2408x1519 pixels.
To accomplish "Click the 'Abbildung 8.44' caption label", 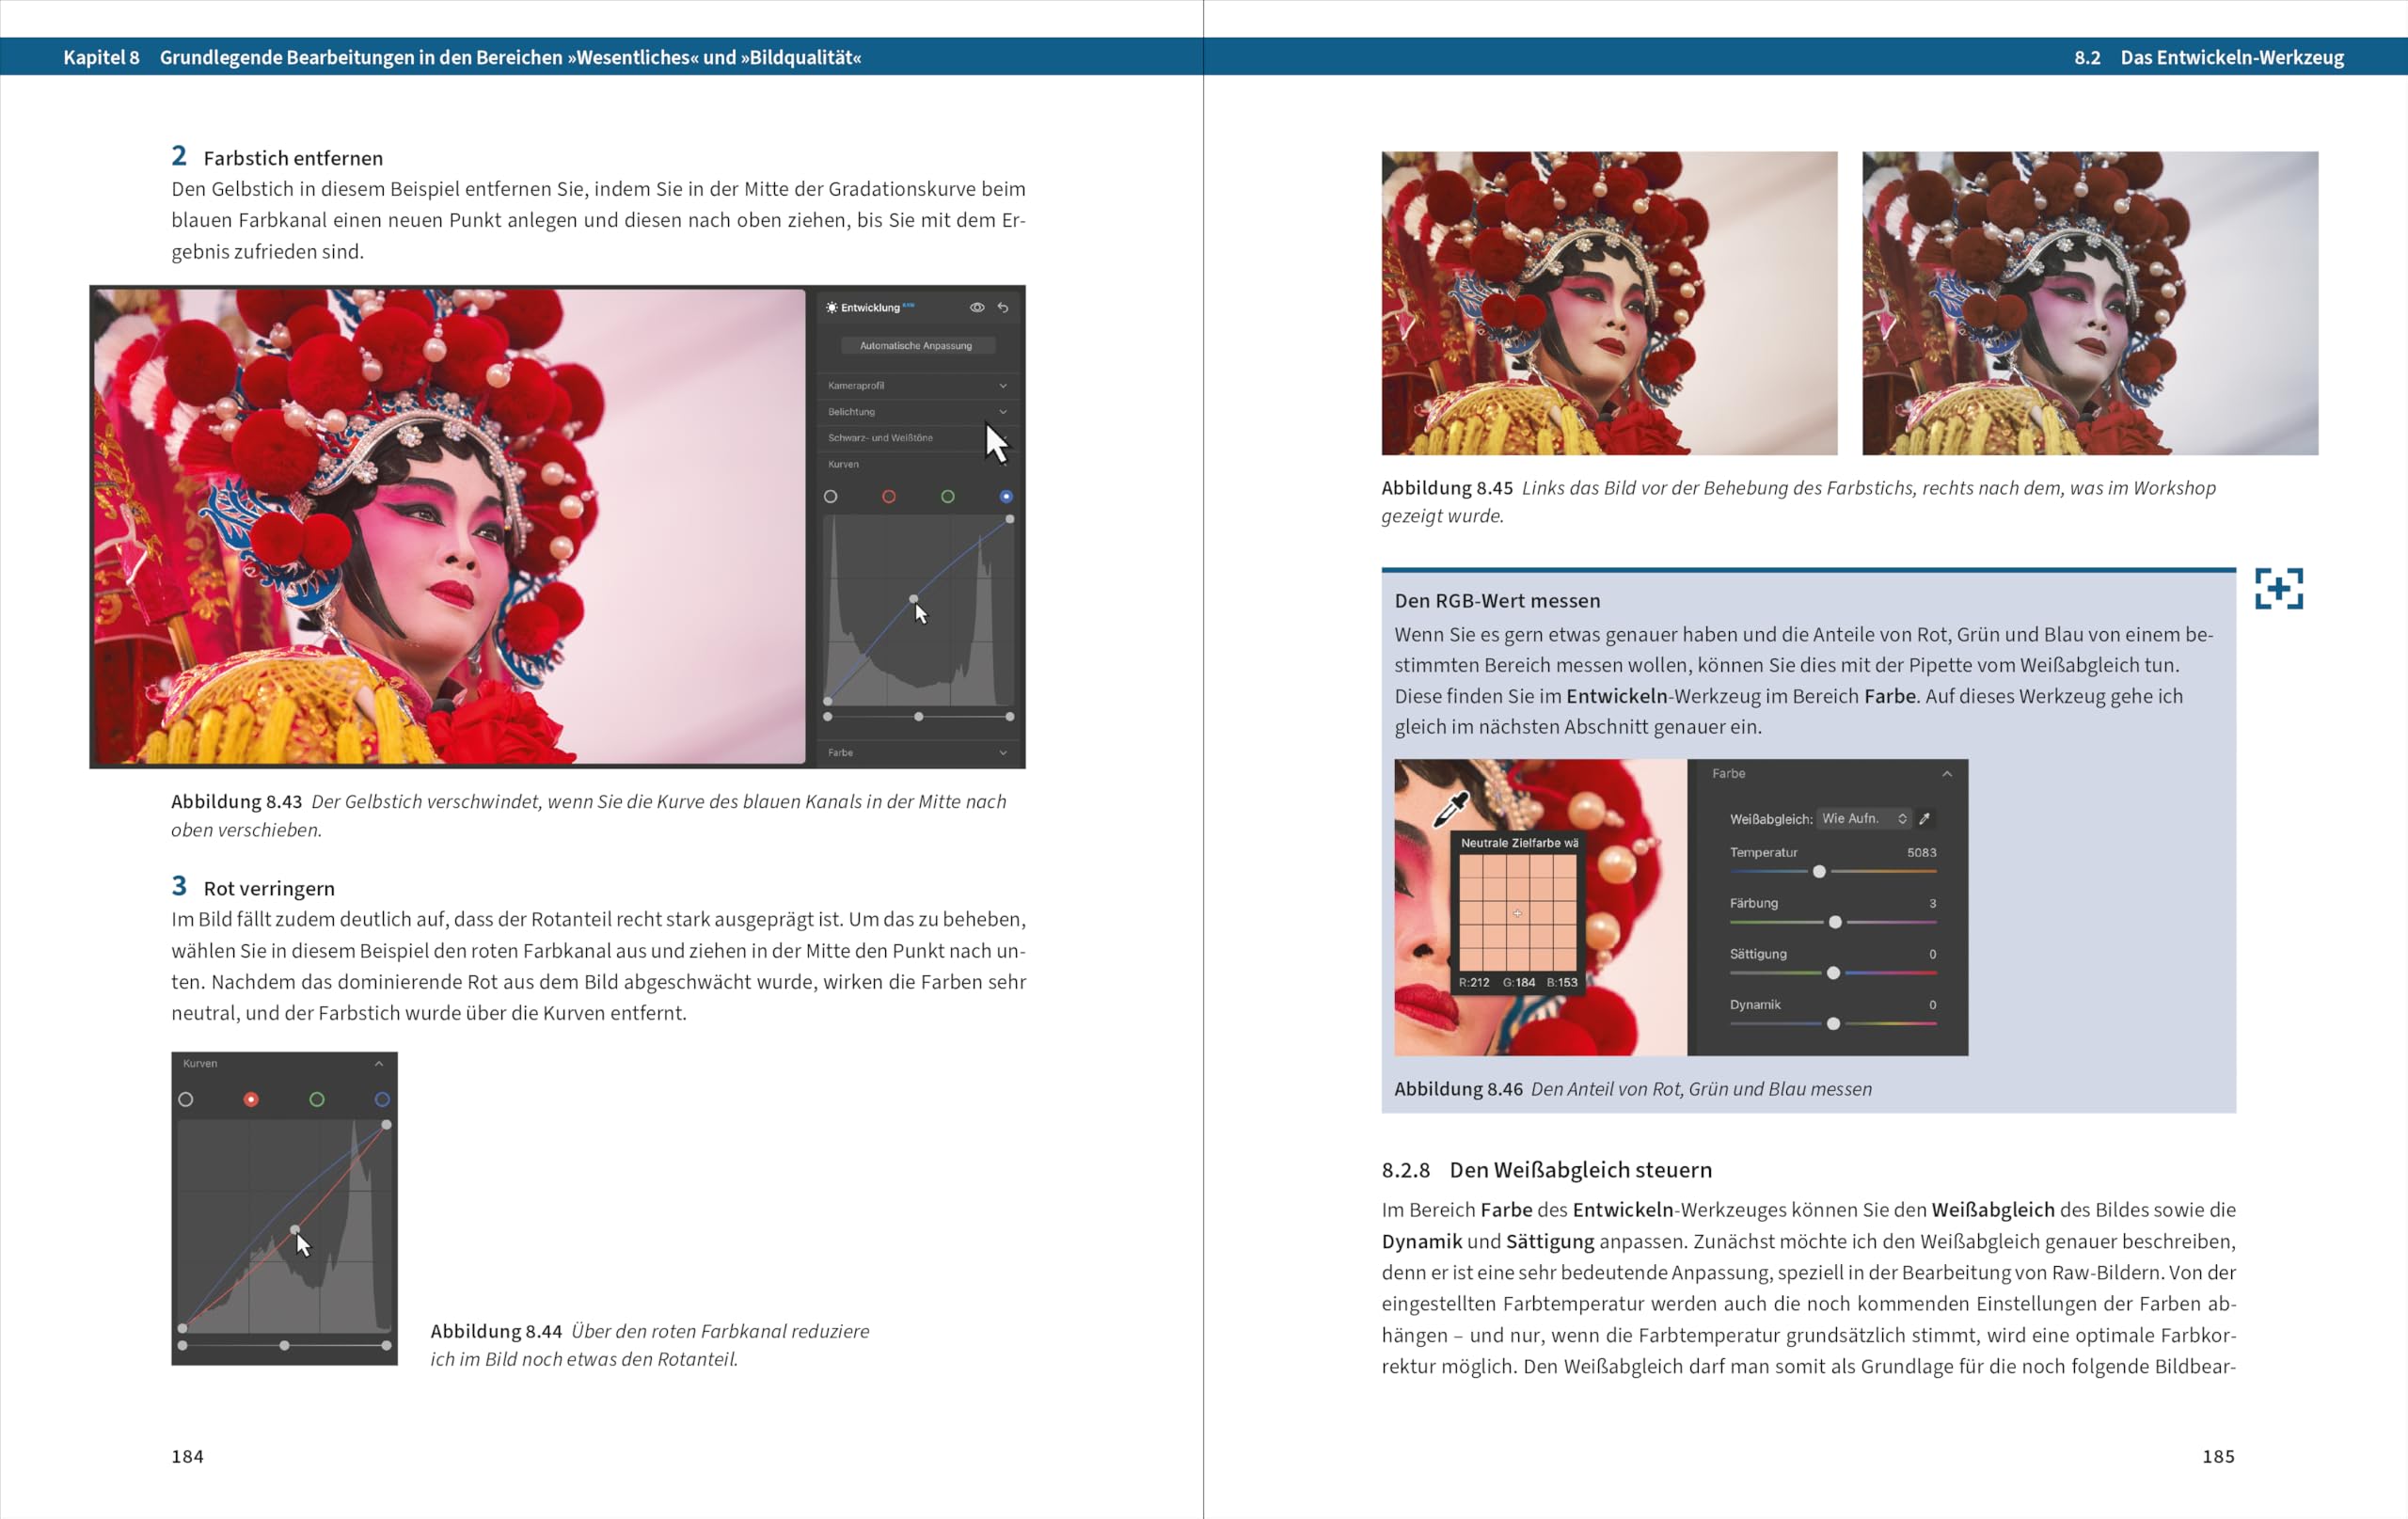I will click(x=496, y=1331).
